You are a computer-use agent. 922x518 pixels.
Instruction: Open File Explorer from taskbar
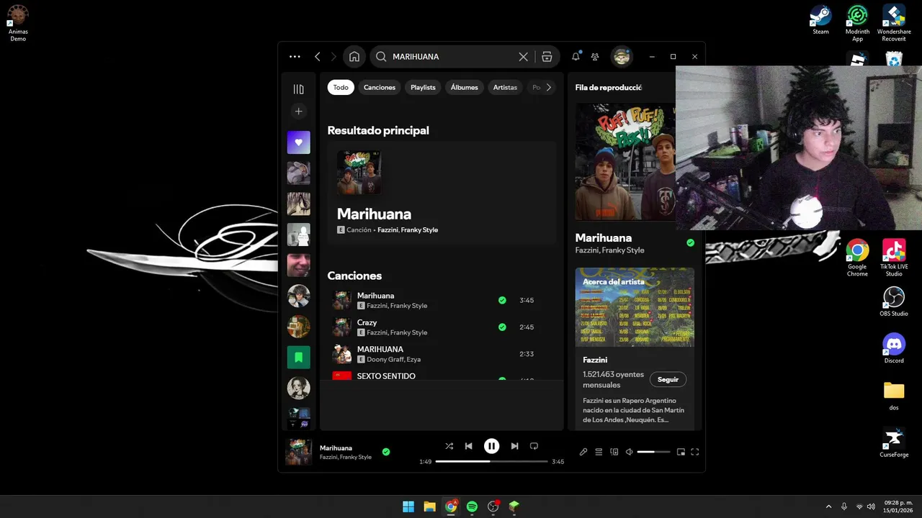click(x=429, y=506)
